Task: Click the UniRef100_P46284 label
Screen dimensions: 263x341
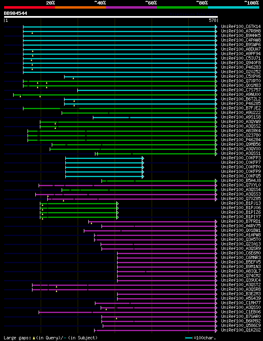Action: point(241,140)
